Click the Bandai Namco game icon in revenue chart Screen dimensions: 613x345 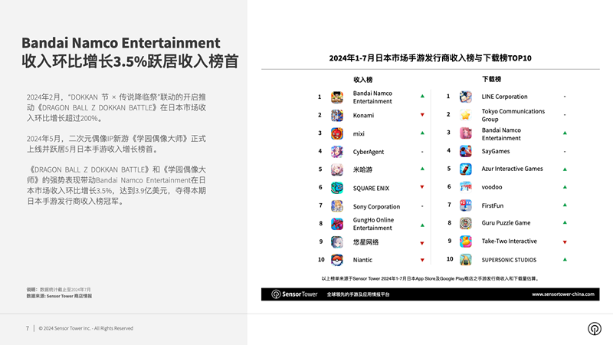(337, 97)
